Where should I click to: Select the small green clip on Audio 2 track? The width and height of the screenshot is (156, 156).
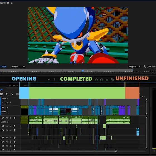click(x=104, y=126)
